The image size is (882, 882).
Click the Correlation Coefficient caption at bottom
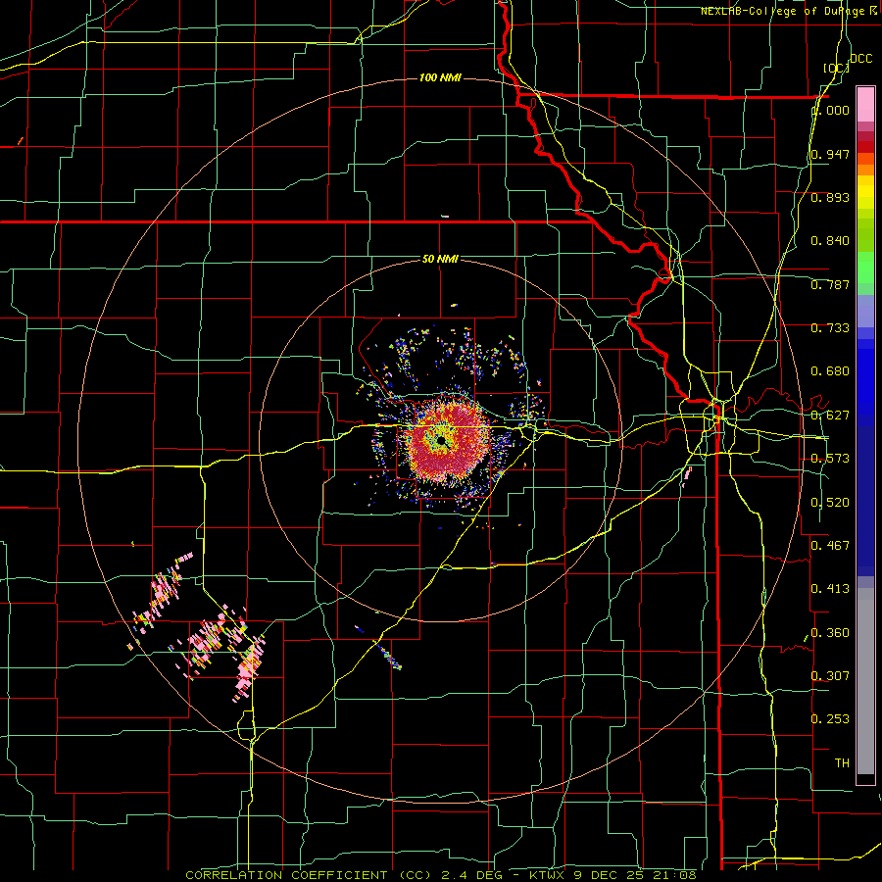click(441, 875)
